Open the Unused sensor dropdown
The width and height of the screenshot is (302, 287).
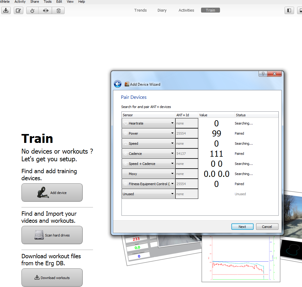click(148, 194)
